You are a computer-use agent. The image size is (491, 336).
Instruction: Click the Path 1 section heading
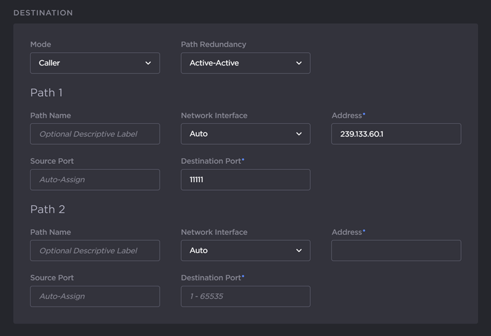coord(46,93)
